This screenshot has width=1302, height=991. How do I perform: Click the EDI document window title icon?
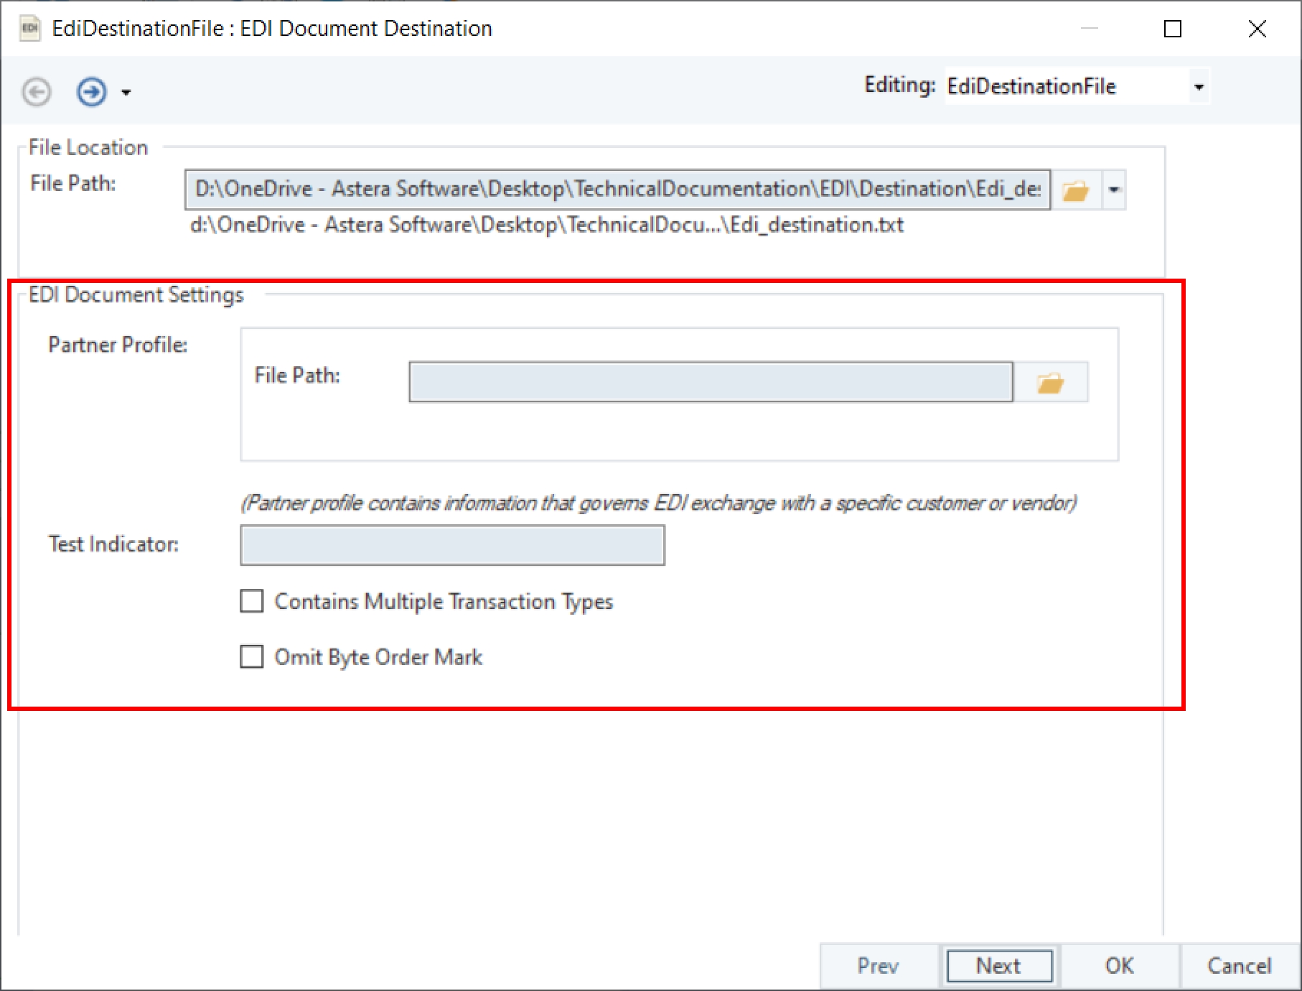click(x=29, y=29)
